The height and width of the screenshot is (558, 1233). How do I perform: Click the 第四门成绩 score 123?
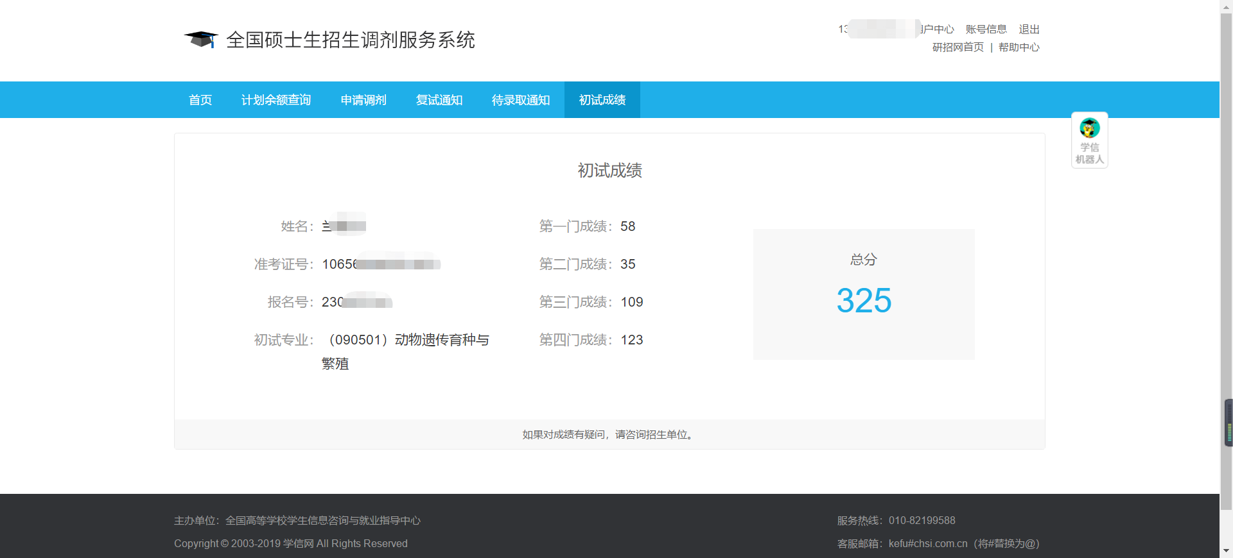pos(632,340)
